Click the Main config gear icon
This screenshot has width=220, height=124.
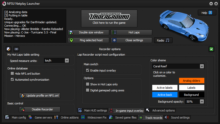point(7,117)
